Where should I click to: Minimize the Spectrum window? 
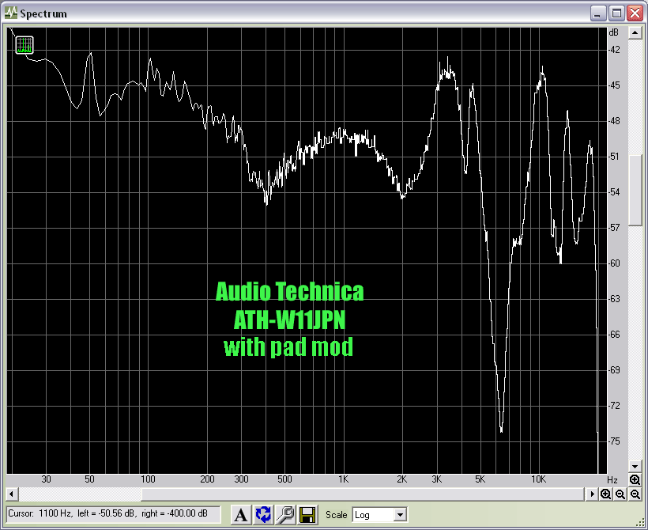(597, 13)
